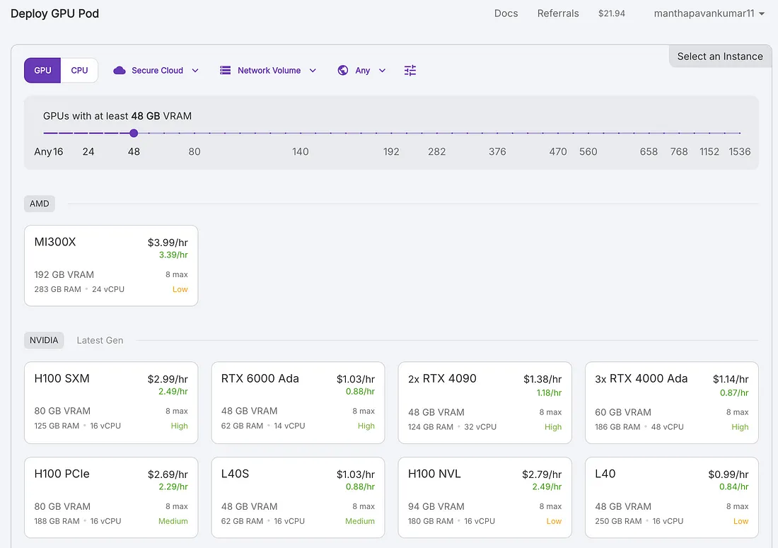Click the 250 GB RAM text on L40
Viewport: 778px width, 548px height.
pos(618,521)
